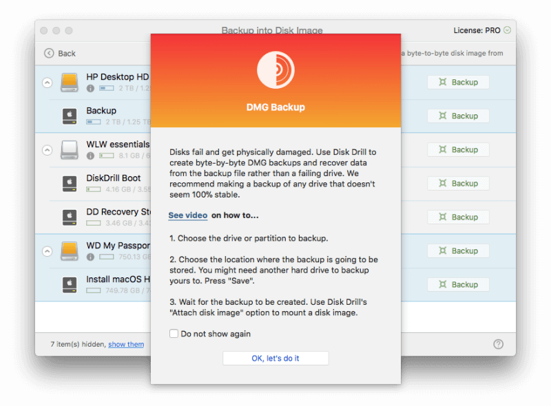Image resolution: width=551 pixels, height=406 pixels.
Task: Click the Backup partition volume icon
Action: pos(70,116)
